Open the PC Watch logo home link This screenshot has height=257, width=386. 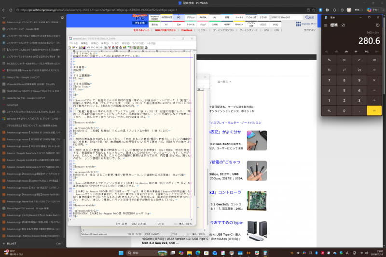coord(140,19)
